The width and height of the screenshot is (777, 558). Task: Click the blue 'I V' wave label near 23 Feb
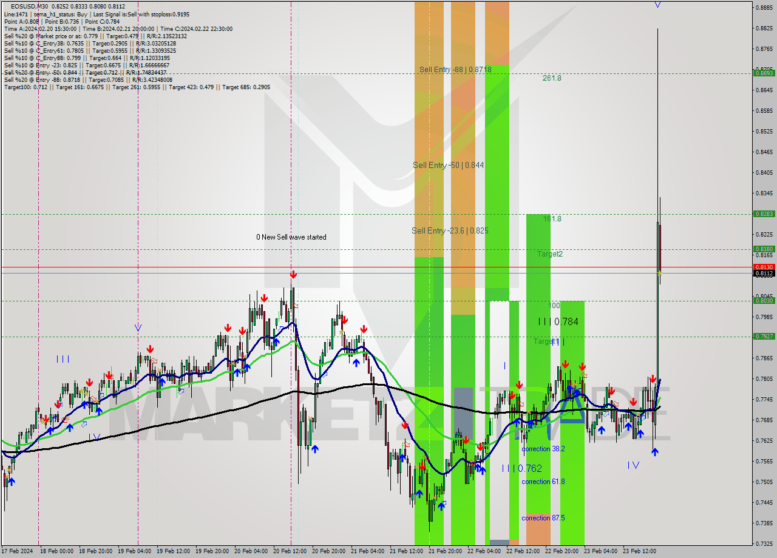(x=633, y=465)
